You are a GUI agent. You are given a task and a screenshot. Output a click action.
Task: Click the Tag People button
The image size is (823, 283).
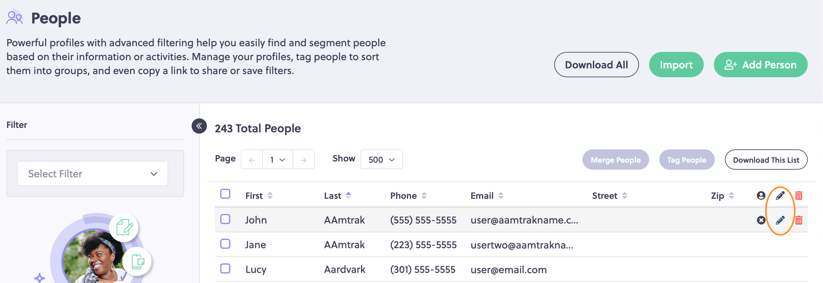click(x=687, y=160)
